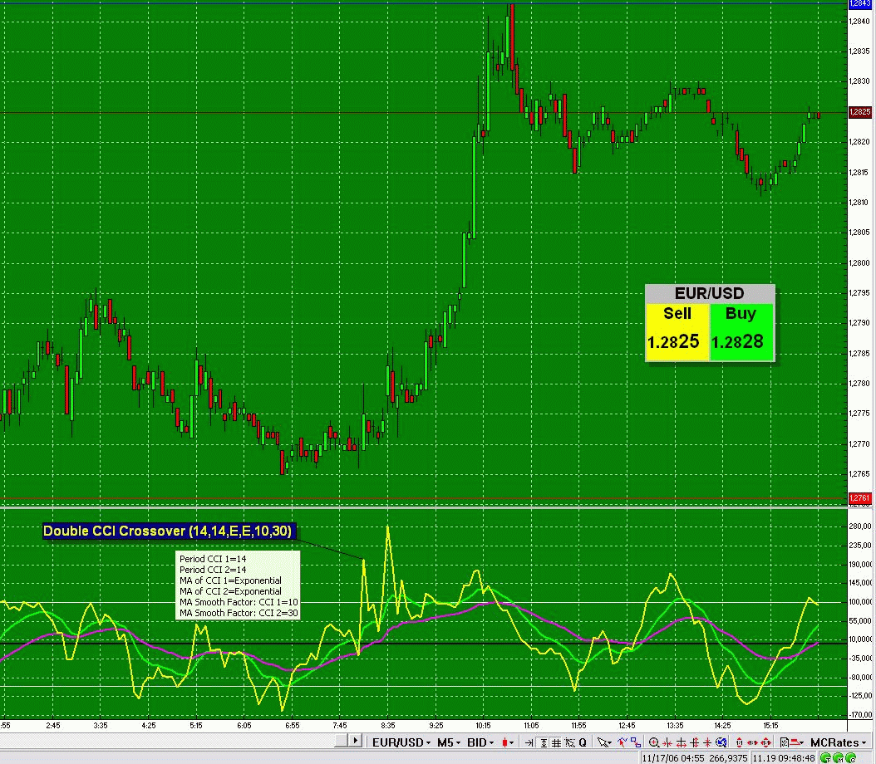Toggle the vertical auto-scale icon
Screen dimensions: 876x764
point(543,742)
